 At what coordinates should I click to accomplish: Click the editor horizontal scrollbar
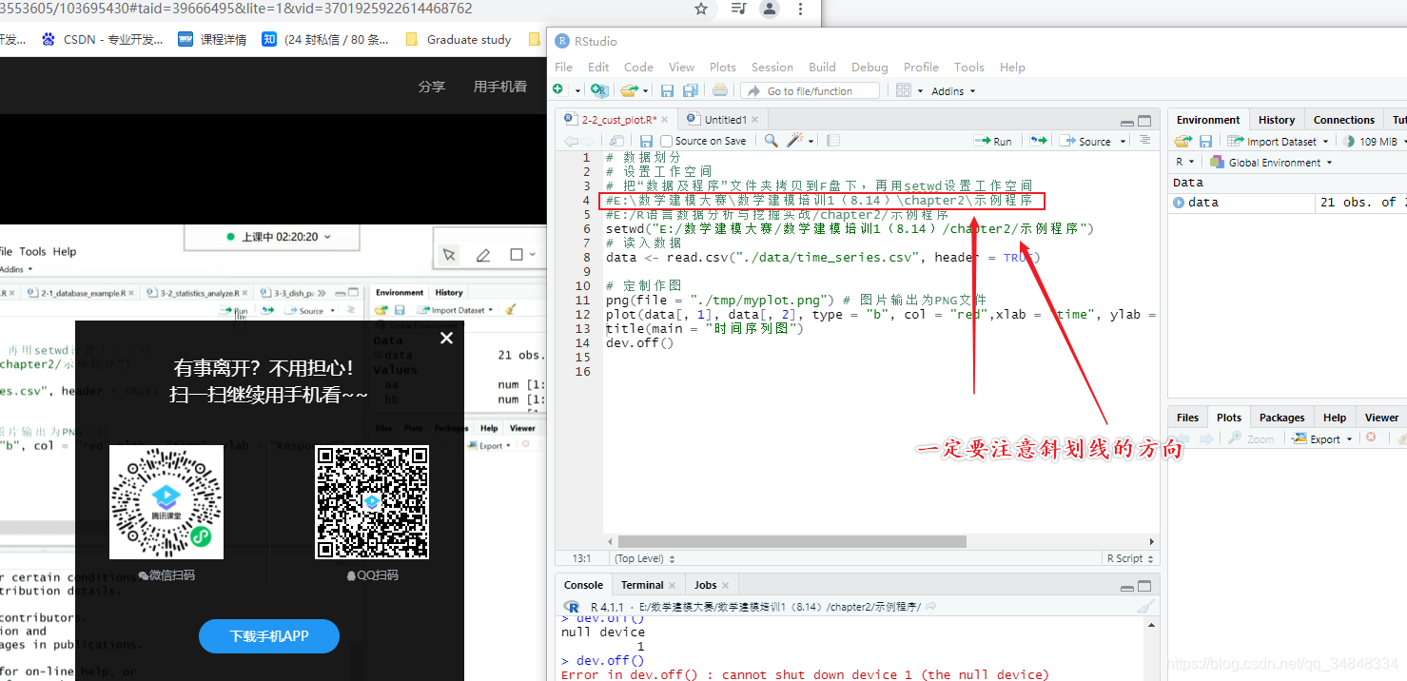(792, 541)
